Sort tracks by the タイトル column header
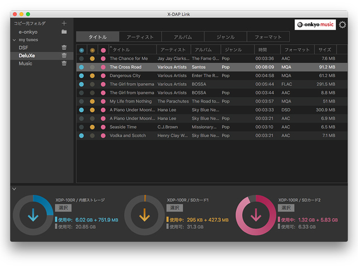The width and height of the screenshot is (358, 268). (x=131, y=50)
